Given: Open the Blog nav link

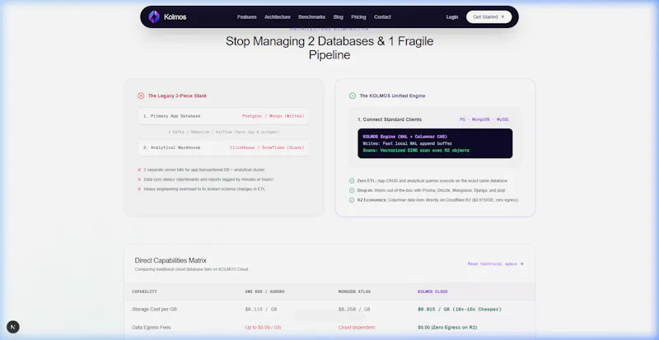Looking at the screenshot, I should pyautogui.click(x=339, y=17).
